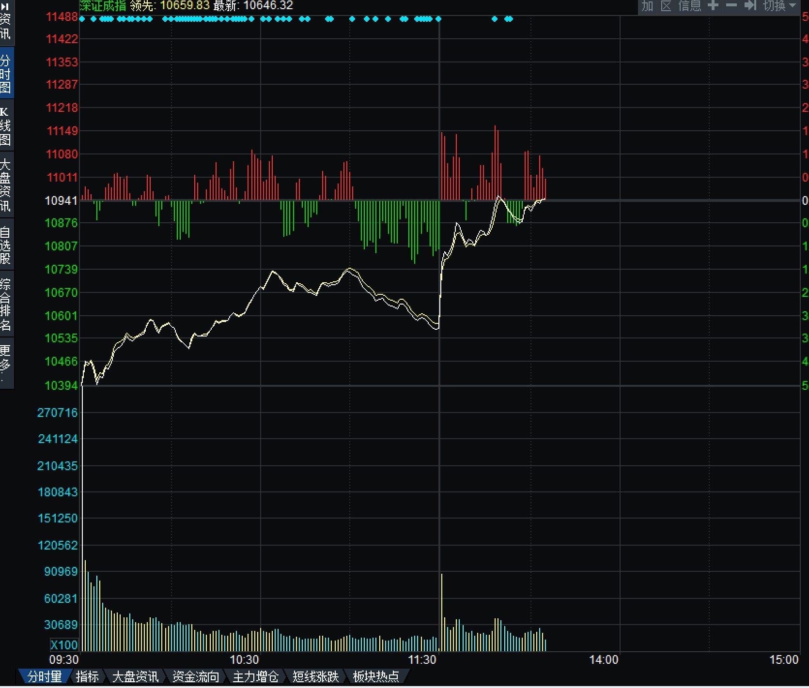Open 综合排名 in the left sidebar

tap(5, 304)
